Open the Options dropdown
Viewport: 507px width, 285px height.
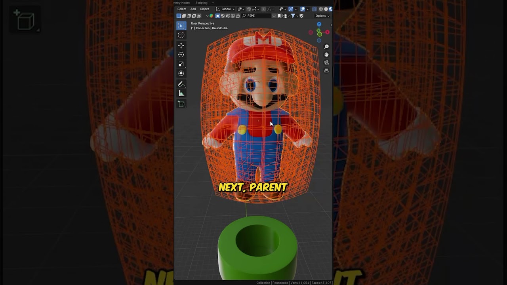tap(322, 16)
